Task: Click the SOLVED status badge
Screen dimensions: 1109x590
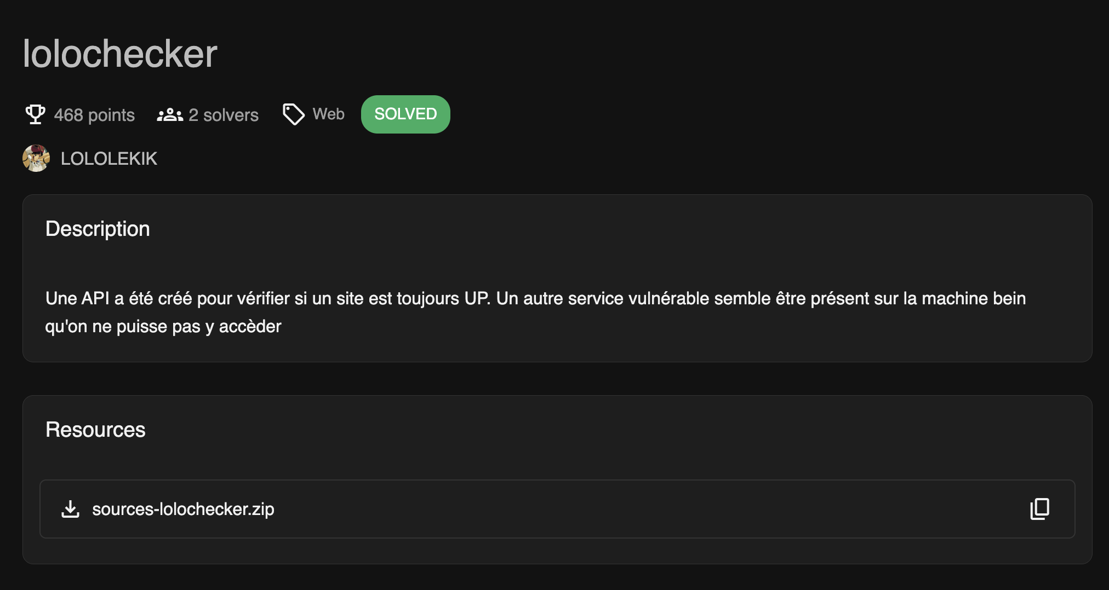Action: click(x=405, y=114)
